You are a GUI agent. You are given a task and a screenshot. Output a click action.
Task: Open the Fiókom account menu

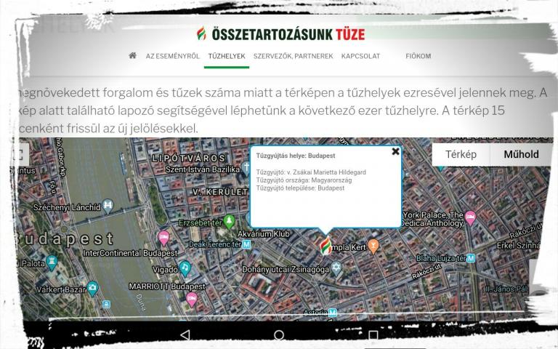(418, 56)
